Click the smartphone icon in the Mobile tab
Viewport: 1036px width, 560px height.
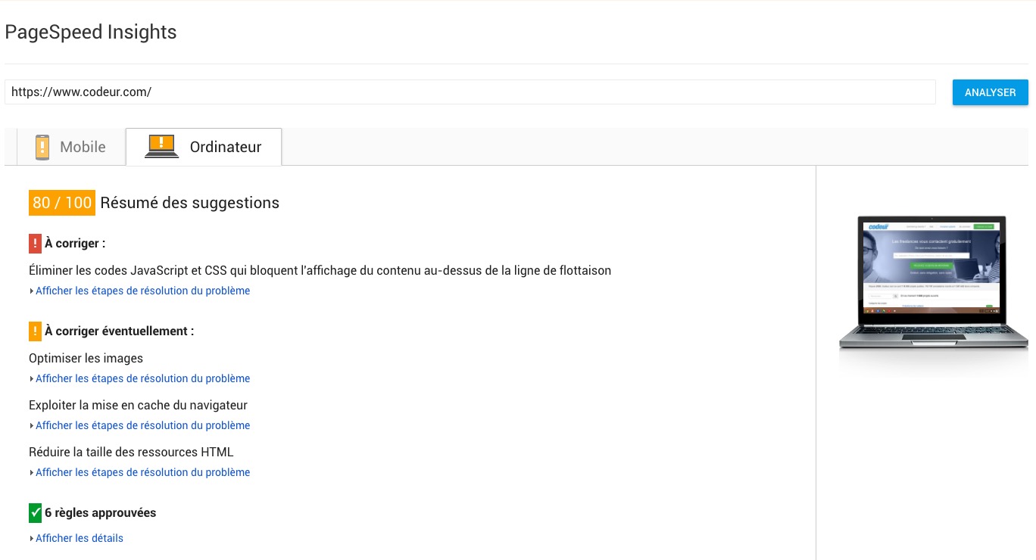coord(42,147)
